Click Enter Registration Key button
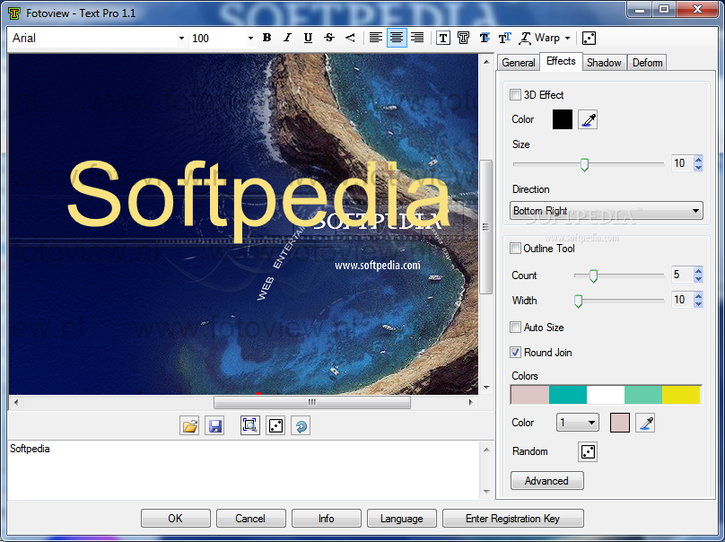The image size is (725, 542). (512, 519)
